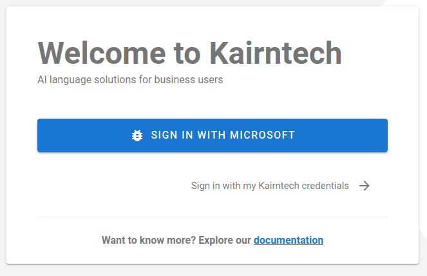Click the Welcome to Kairntech heading
The height and width of the screenshot is (276, 427).
190,53
